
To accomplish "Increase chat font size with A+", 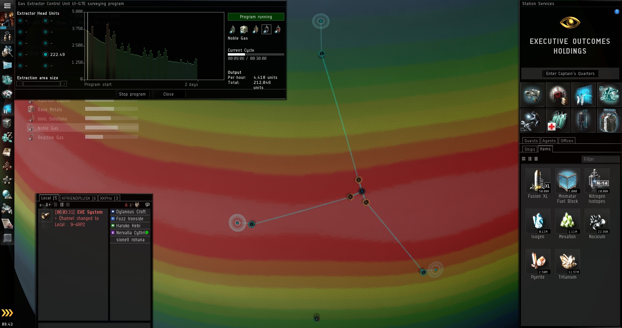I will coord(48,205).
